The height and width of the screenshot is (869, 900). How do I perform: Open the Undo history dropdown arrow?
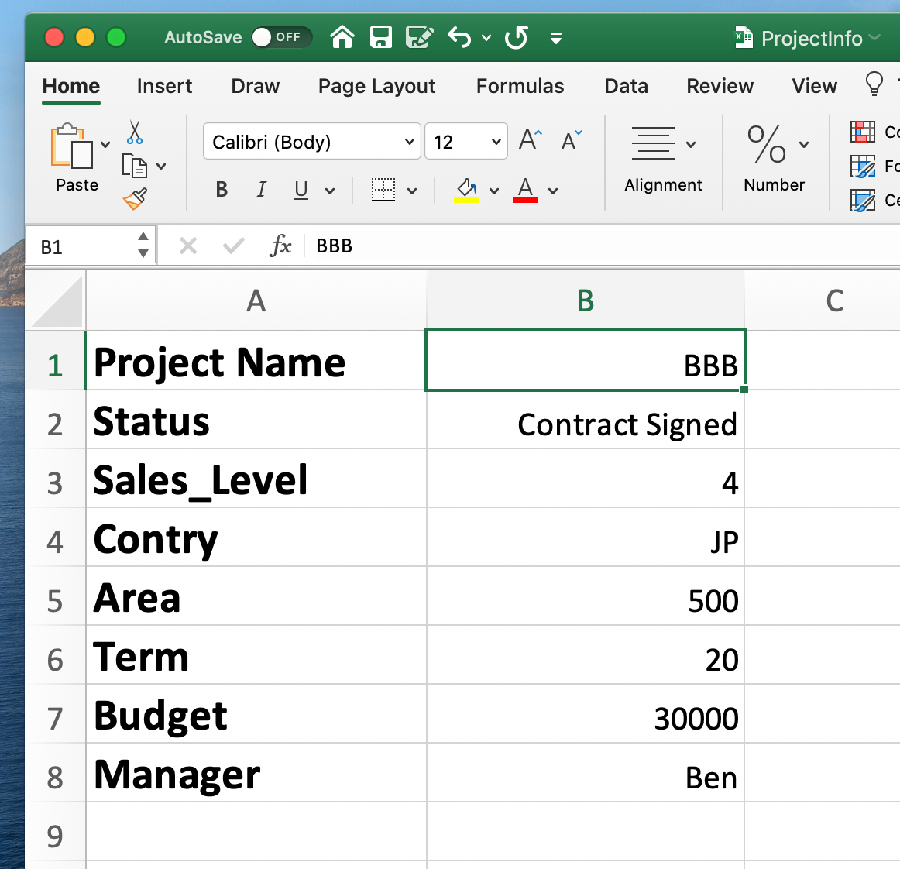point(486,39)
